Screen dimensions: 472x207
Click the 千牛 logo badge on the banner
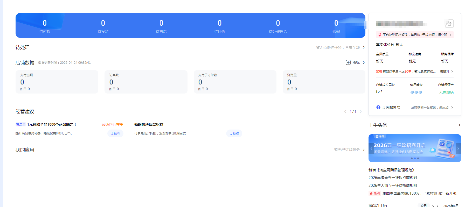[x=380, y=136]
